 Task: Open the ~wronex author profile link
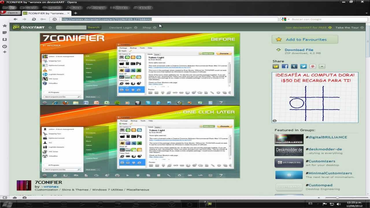[50, 187]
